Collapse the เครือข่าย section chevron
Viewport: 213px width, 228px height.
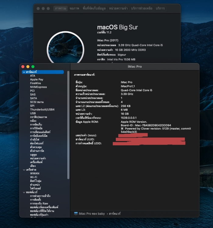[x=24, y=170]
